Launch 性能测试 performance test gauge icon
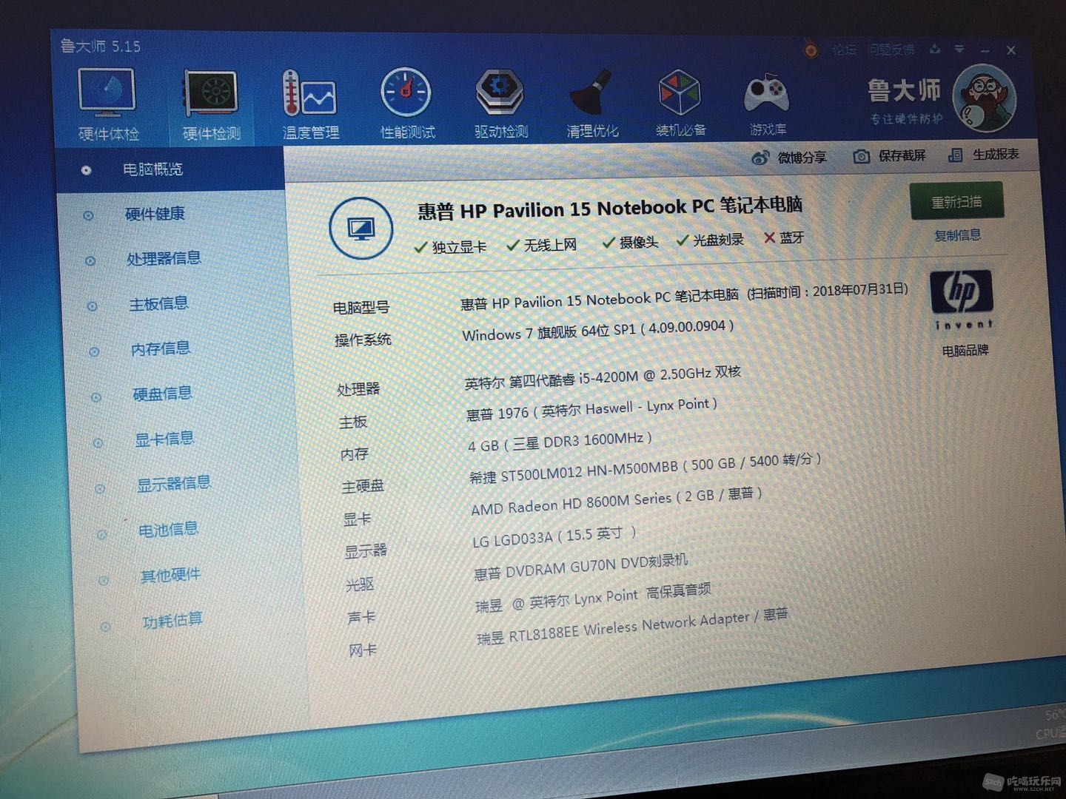Screen dimensions: 1066x799 pos(406,103)
